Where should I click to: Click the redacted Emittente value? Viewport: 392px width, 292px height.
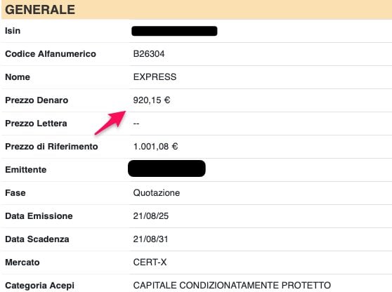166,168
